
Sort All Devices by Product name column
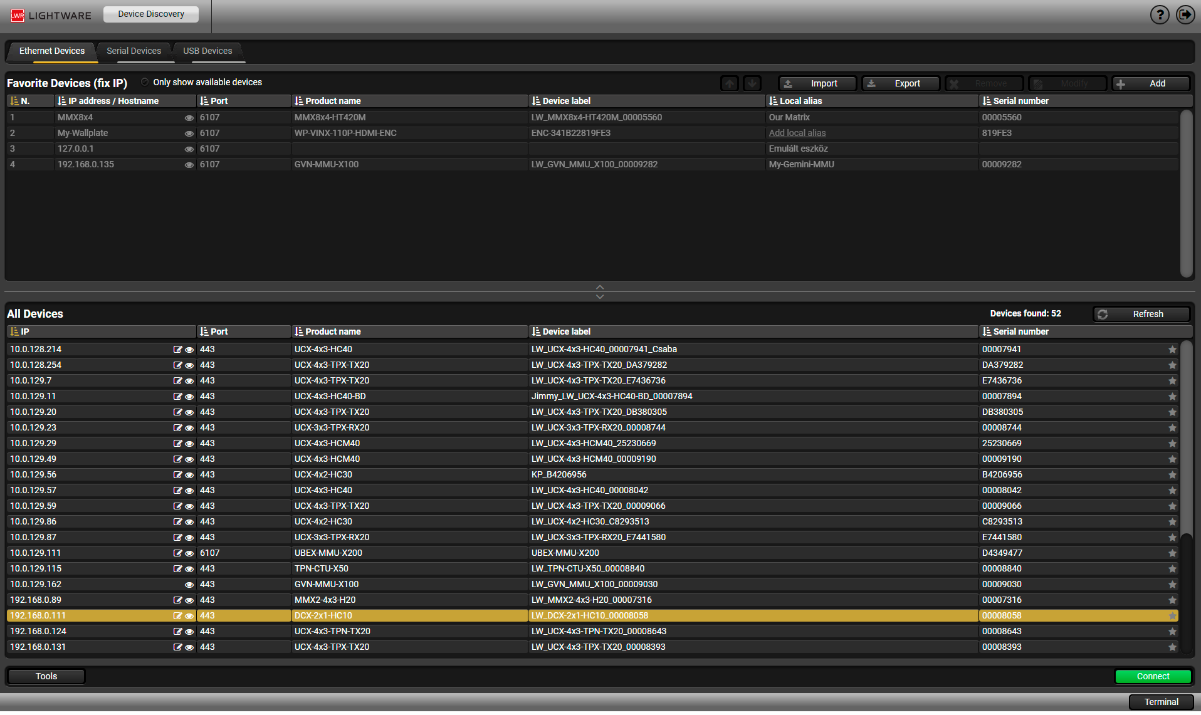point(409,331)
